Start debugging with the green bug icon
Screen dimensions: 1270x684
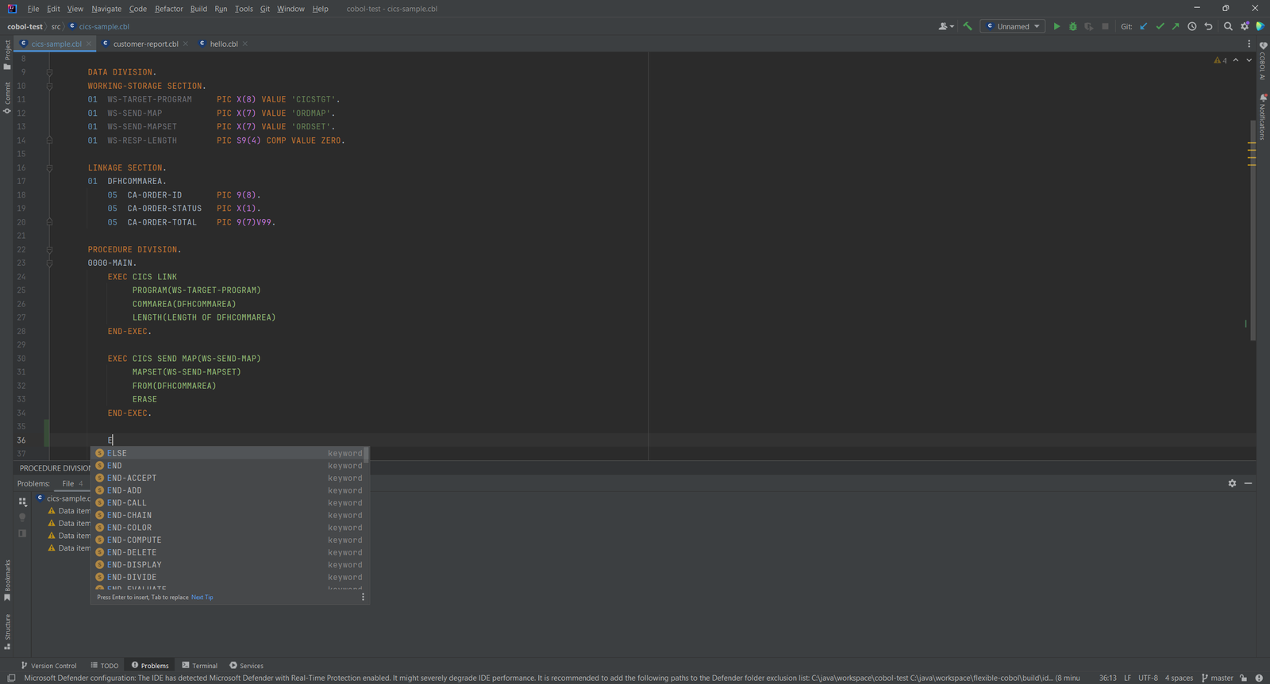click(x=1073, y=26)
